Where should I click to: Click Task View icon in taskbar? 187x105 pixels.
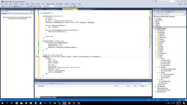point(12,103)
